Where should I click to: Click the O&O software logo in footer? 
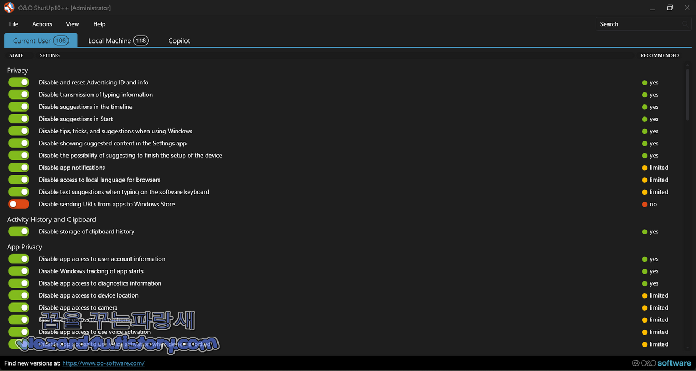pos(661,363)
